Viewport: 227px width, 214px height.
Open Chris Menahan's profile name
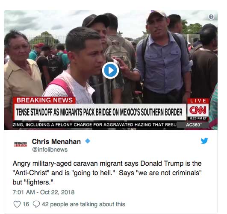(x=56, y=141)
